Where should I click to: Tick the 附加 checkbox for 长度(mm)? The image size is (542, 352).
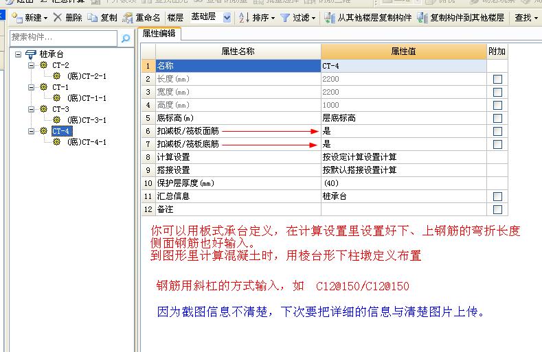(x=497, y=79)
